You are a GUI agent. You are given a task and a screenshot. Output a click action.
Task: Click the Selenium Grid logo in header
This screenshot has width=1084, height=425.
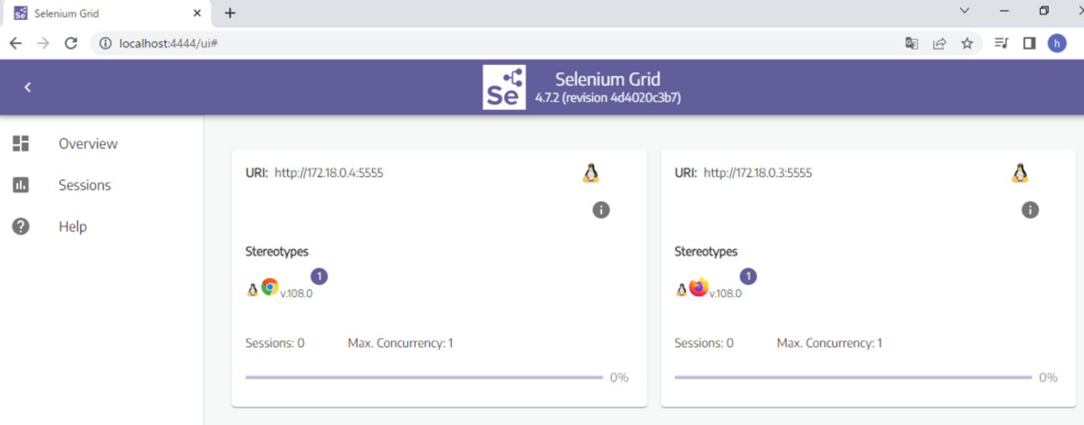[504, 87]
